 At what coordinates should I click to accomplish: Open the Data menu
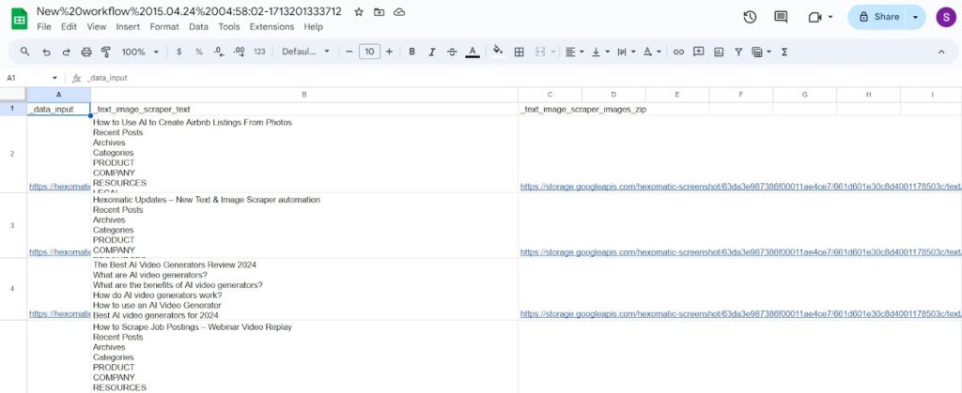click(x=198, y=27)
